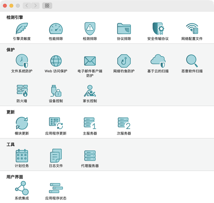The image size is (214, 203).
Task: Open 家长控制 parental control icon
Action: click(90, 91)
